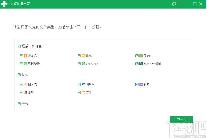207x138 pixels.
Task: Uncheck the WhatsApp附件 checkbox
Action: pos(137,64)
